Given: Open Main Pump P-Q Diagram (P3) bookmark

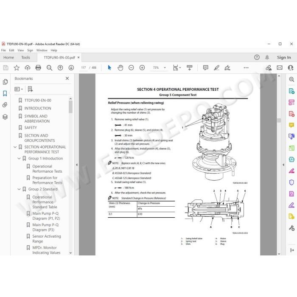Looking at the screenshot, I should pyautogui.click(x=45, y=227).
